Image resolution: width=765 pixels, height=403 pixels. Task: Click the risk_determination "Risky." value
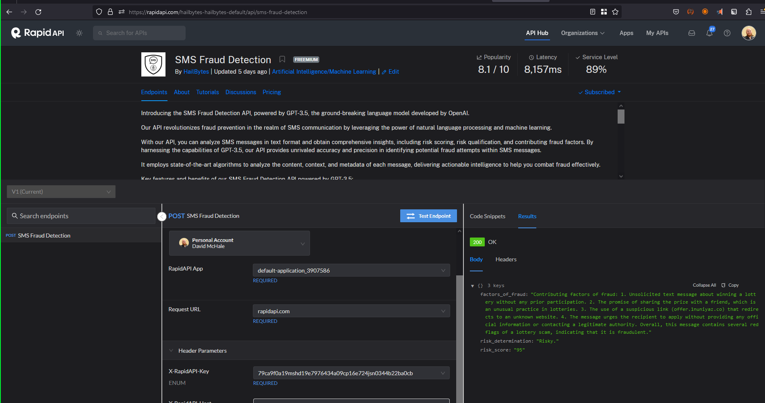pos(548,341)
